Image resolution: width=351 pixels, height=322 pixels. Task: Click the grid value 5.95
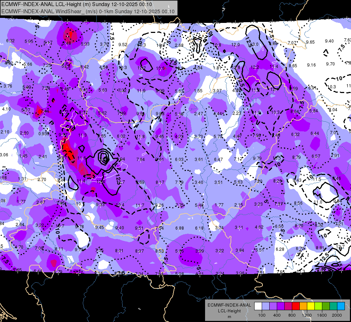click(x=29, y=42)
